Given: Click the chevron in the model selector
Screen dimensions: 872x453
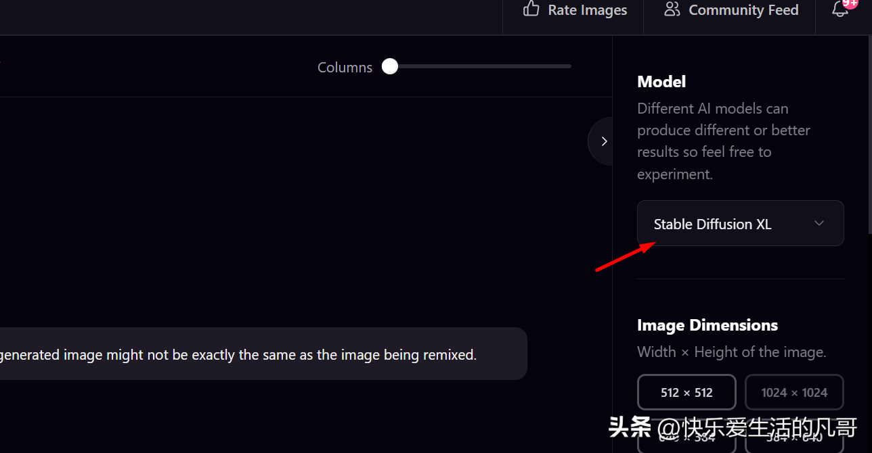Looking at the screenshot, I should (x=819, y=223).
